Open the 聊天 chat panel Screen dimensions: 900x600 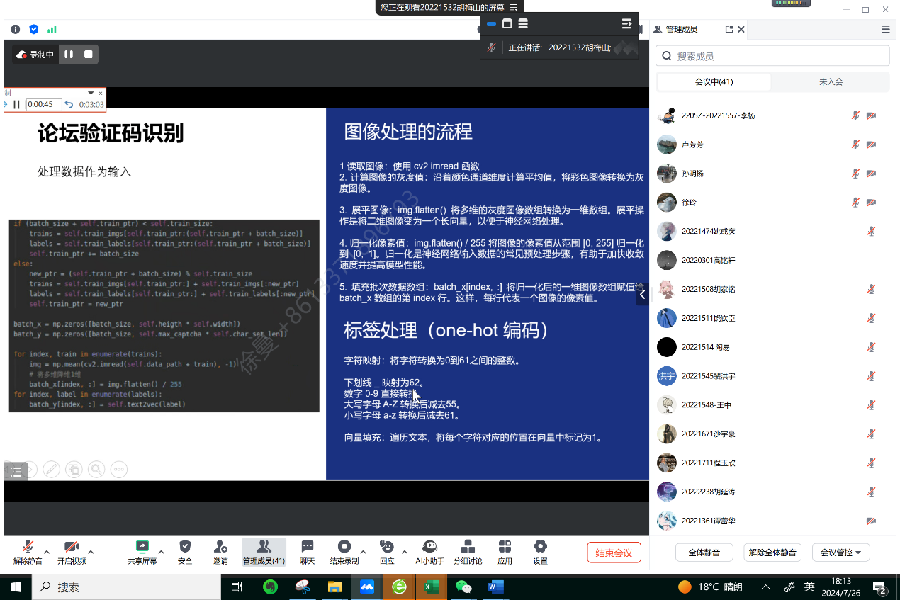[308, 552]
